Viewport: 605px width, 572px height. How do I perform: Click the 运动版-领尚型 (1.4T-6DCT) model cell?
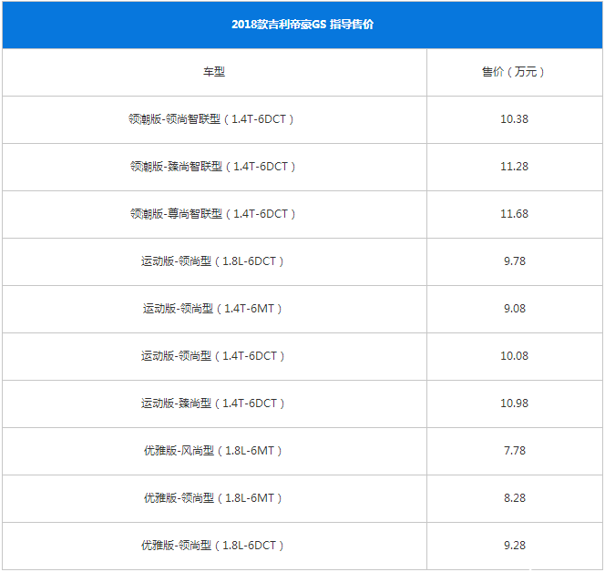[213, 356]
